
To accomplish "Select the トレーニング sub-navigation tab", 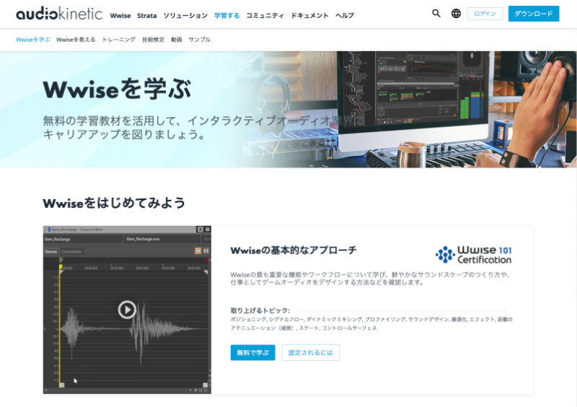I will [x=119, y=40].
